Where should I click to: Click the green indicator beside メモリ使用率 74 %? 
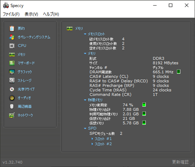coord(144,104)
